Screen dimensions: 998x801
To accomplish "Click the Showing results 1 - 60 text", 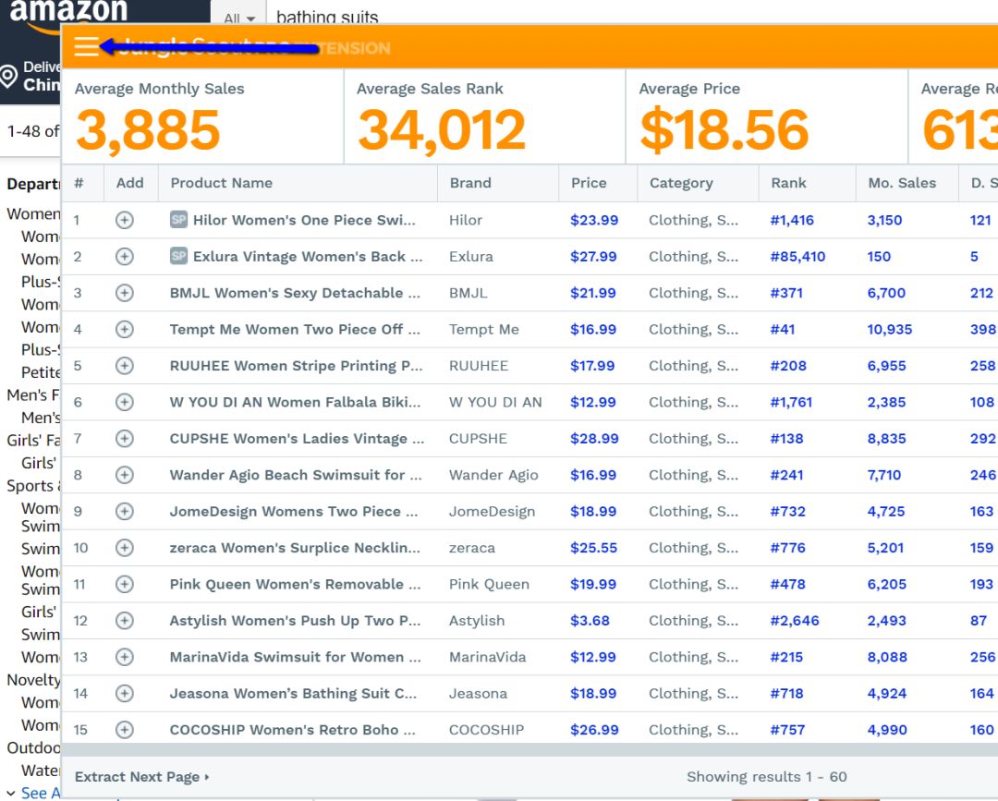I will [766, 777].
